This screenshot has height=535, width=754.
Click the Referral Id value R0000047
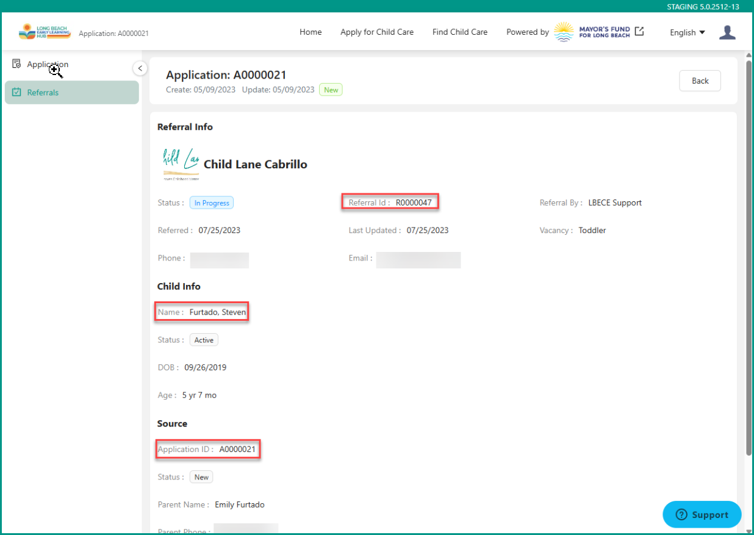pyautogui.click(x=414, y=203)
